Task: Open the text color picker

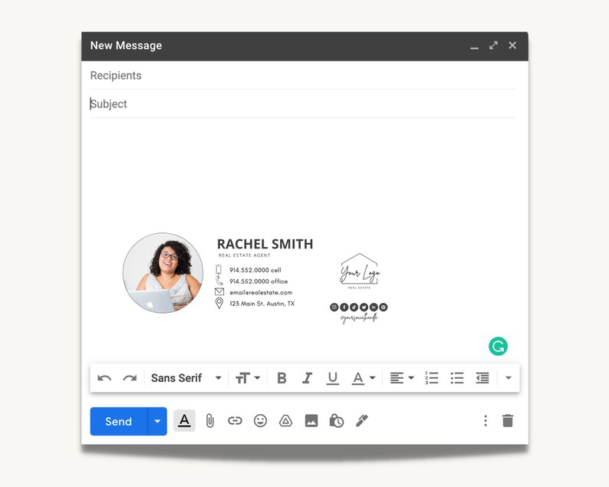Action: [x=363, y=378]
